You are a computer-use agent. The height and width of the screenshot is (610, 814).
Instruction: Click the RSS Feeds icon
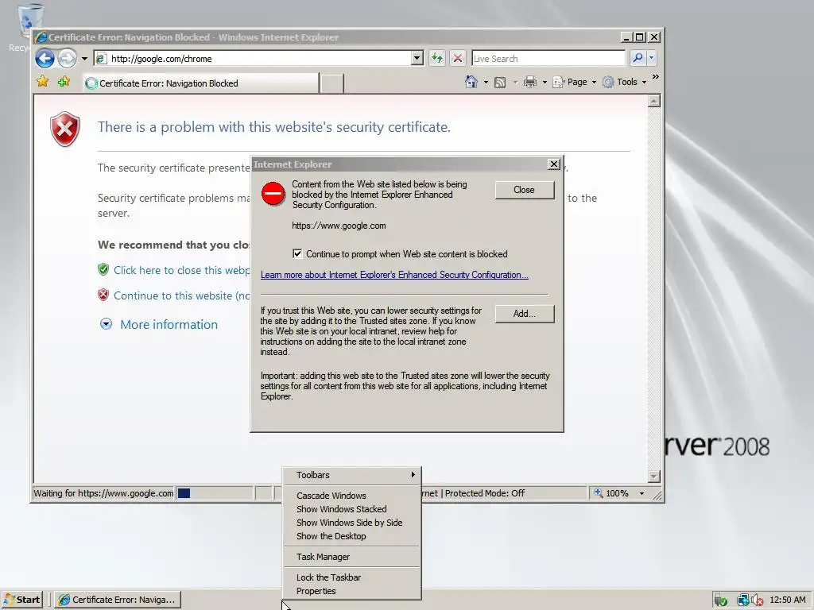(x=500, y=82)
